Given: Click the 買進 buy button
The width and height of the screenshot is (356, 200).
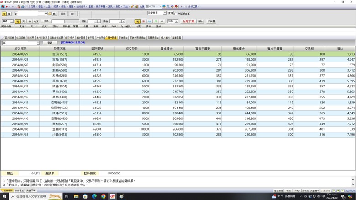Looking at the screenshot, I should (x=63, y=14).
